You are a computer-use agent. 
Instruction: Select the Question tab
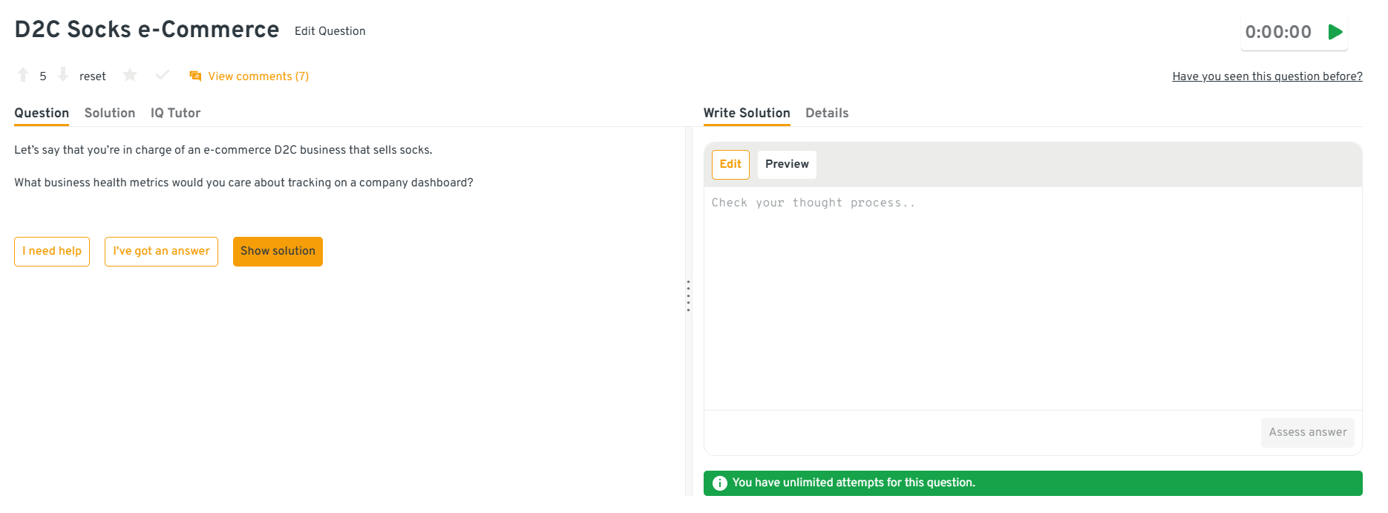click(x=42, y=113)
